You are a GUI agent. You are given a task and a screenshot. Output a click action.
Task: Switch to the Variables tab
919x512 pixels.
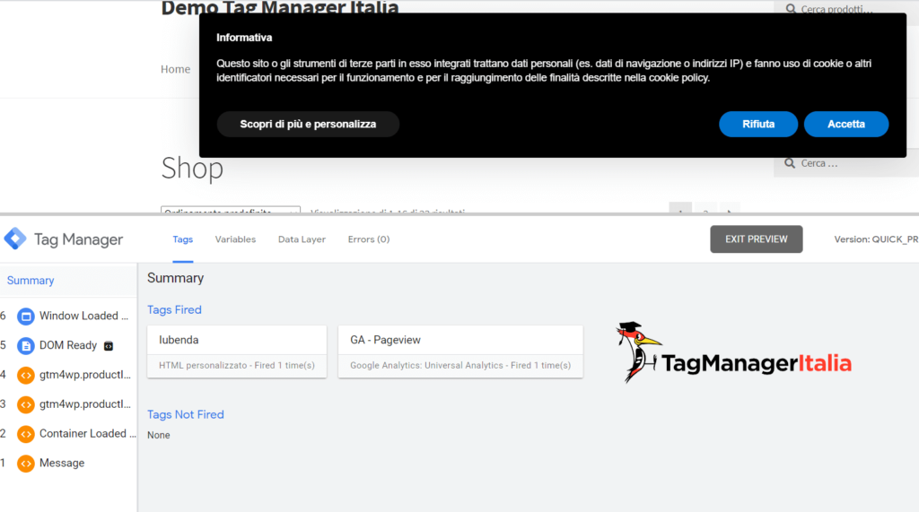235,239
